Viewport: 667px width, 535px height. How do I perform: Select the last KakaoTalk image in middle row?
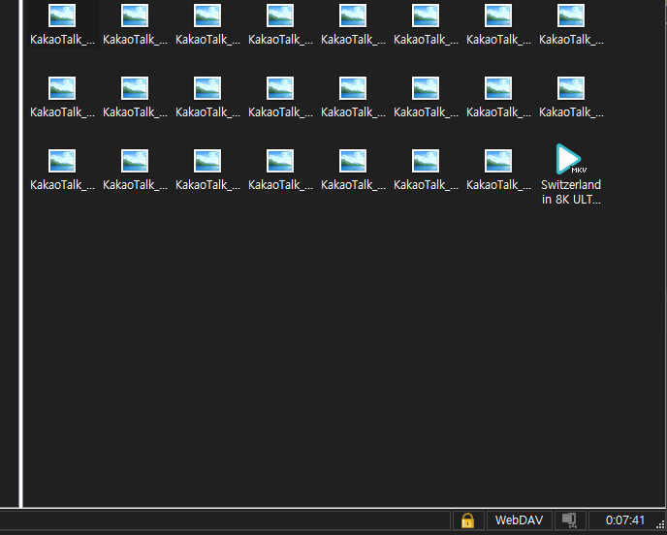click(571, 89)
